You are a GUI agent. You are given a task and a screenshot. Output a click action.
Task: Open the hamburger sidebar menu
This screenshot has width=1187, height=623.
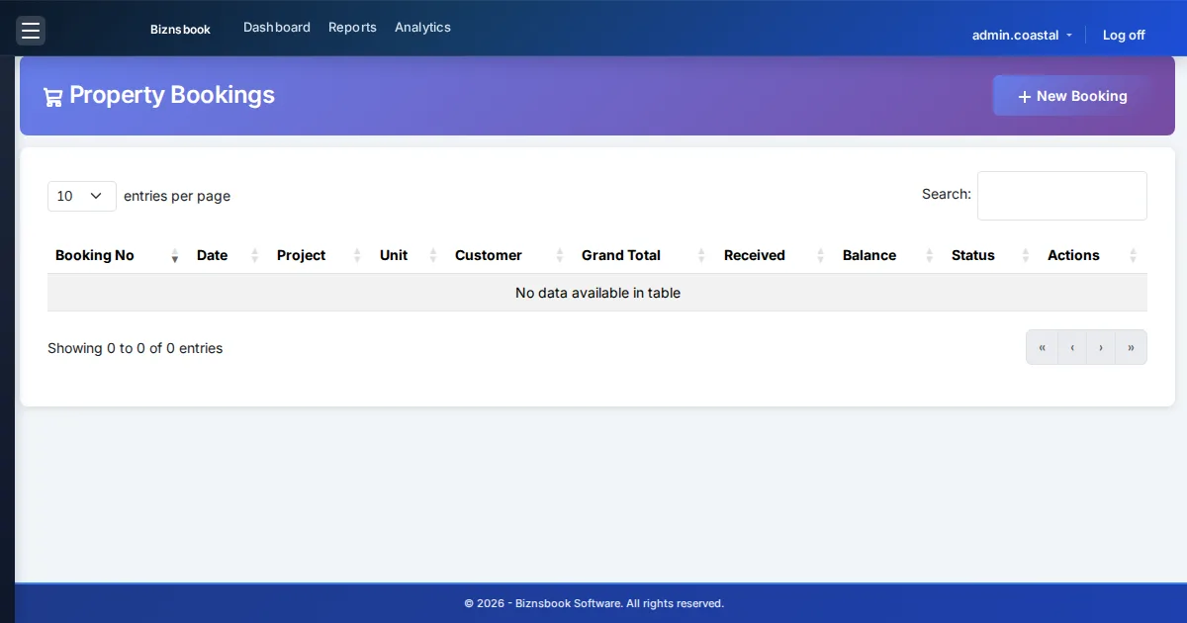click(31, 31)
